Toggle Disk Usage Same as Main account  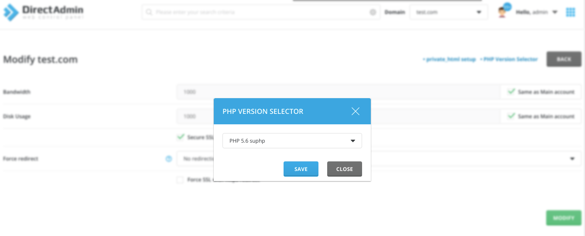click(x=511, y=116)
